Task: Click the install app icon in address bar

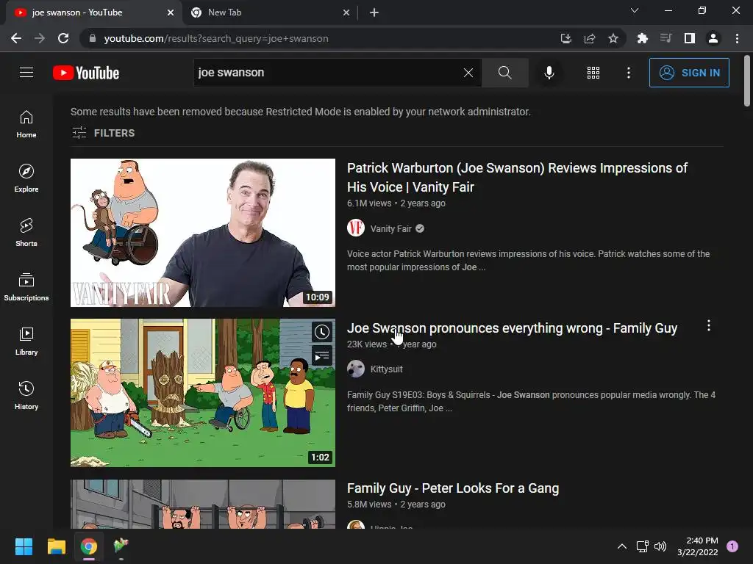Action: [565, 38]
